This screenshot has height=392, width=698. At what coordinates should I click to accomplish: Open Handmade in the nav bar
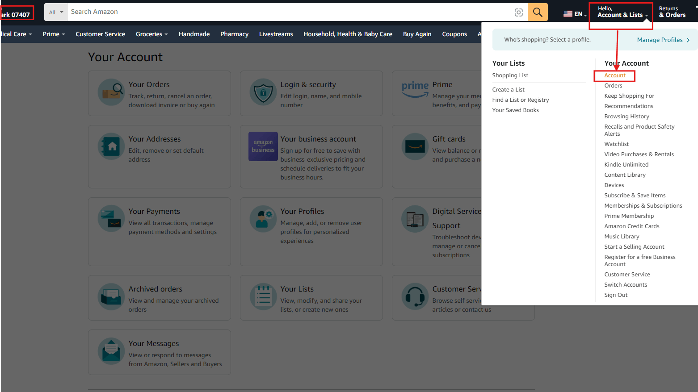(x=194, y=34)
